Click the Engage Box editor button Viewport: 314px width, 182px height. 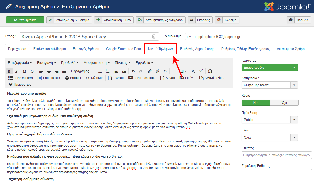pyautogui.click(x=49, y=78)
